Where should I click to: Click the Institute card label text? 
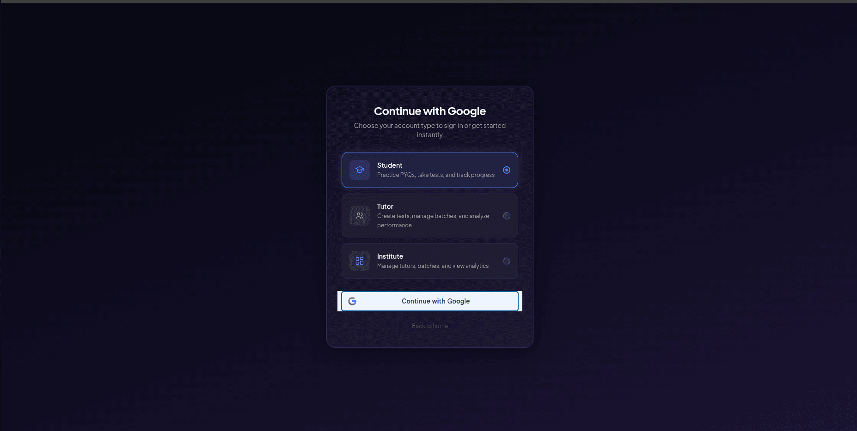(x=390, y=256)
